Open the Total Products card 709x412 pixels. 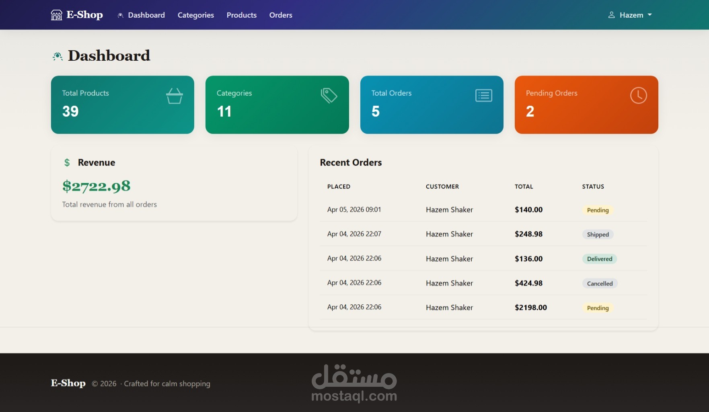coord(123,105)
